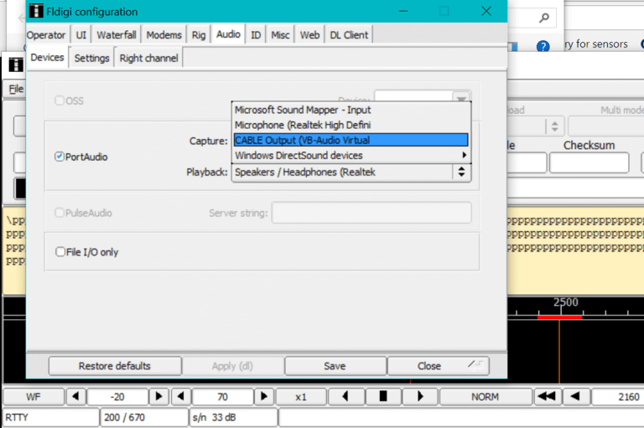Viewport: 644px width, 428px height.
Task: Click waterfall scroll-right arrow before NORM
Action: (x=420, y=396)
